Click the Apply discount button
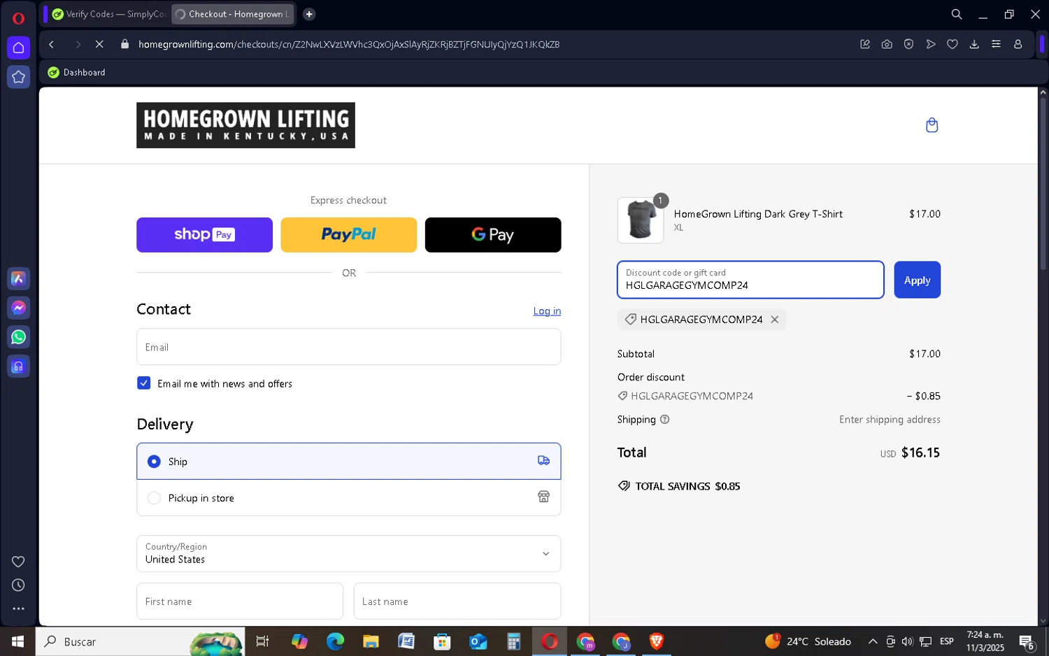Image resolution: width=1049 pixels, height=656 pixels. pyautogui.click(x=917, y=280)
